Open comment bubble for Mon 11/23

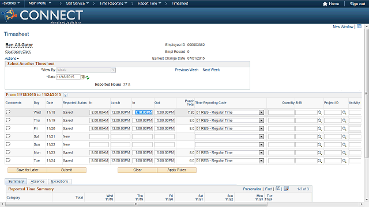[x=8, y=152]
